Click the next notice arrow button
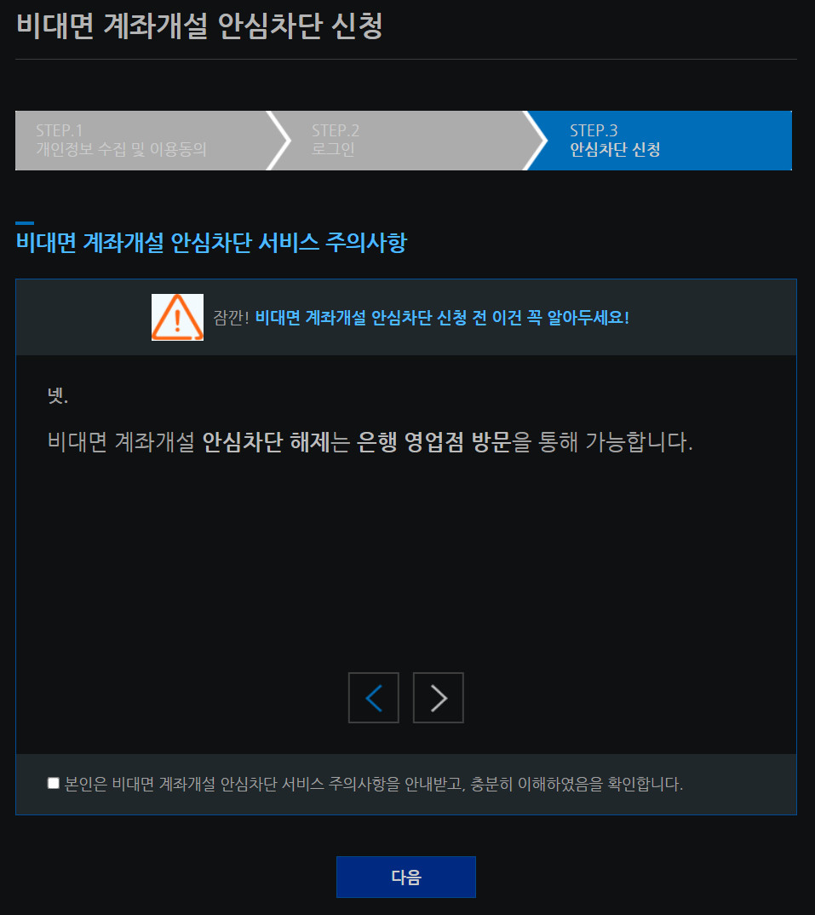Screen dimensions: 815x915 pyautogui.click(x=438, y=698)
